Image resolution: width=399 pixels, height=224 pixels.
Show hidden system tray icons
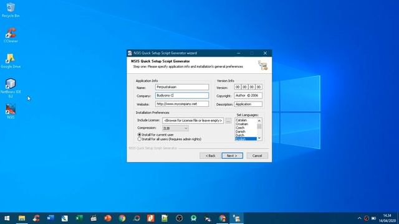click(359, 218)
